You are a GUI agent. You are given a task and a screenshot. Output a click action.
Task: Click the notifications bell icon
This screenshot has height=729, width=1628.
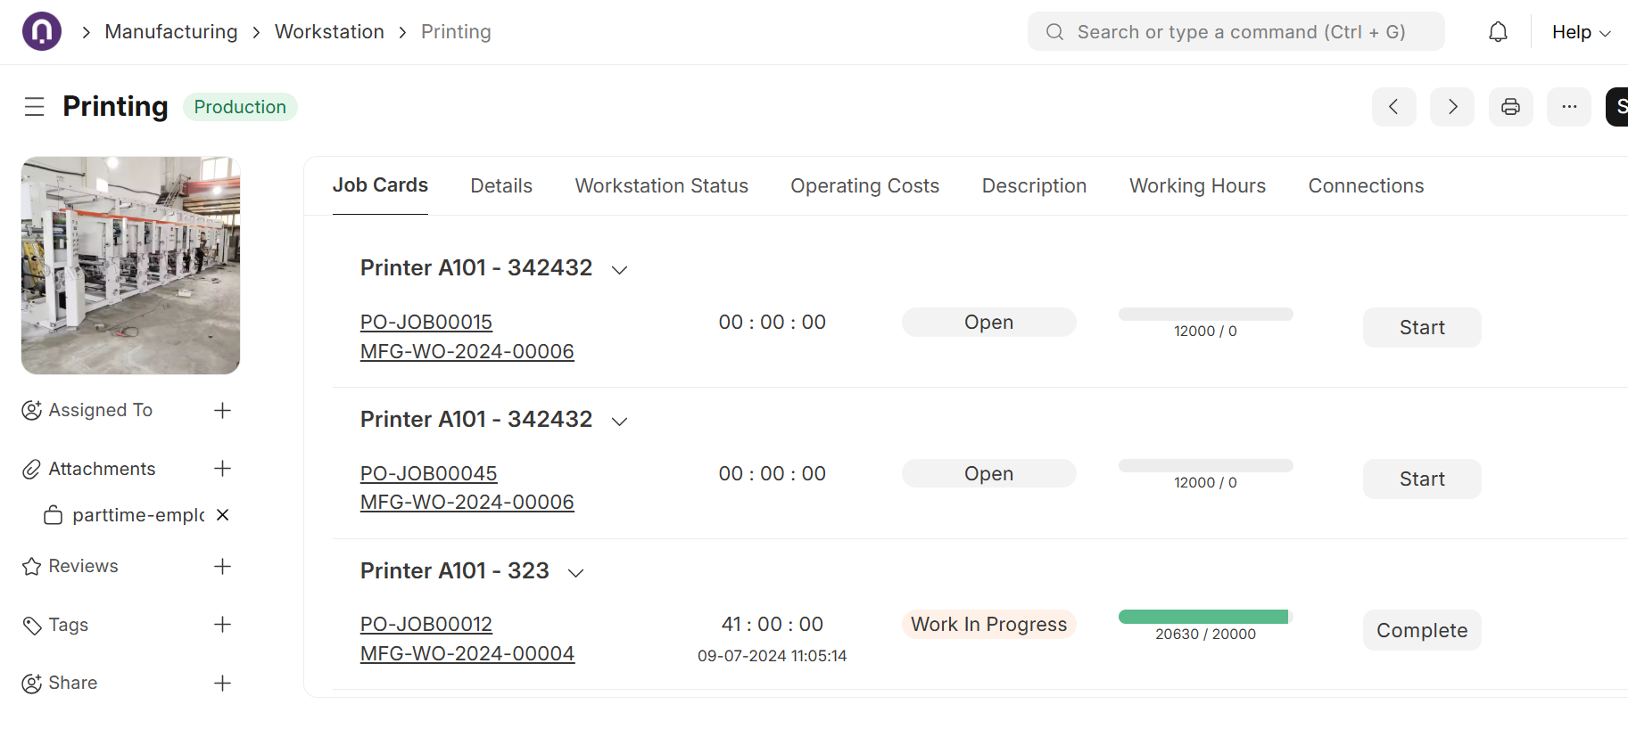pos(1498,32)
